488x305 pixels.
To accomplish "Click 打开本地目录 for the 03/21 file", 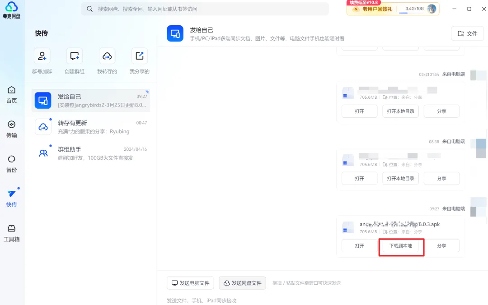I will (400, 111).
